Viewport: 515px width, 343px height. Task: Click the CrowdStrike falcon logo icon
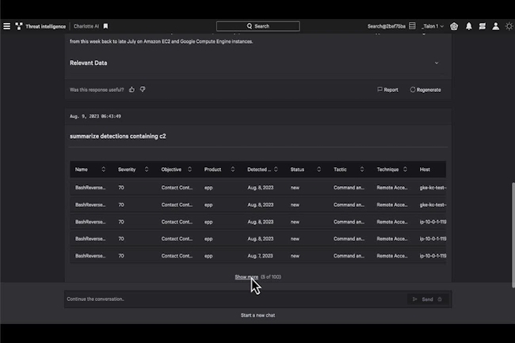pyautogui.click(x=19, y=26)
